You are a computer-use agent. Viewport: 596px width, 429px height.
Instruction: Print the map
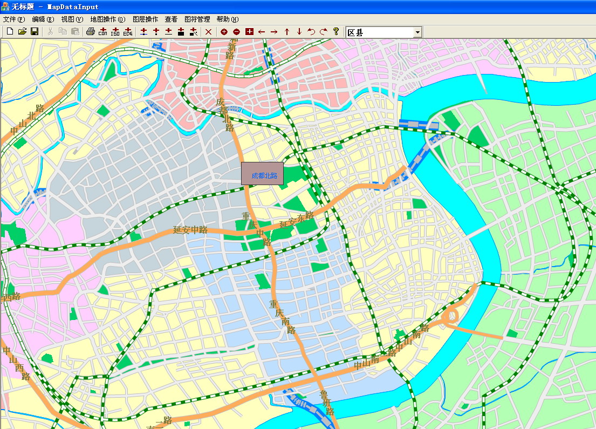click(x=91, y=31)
